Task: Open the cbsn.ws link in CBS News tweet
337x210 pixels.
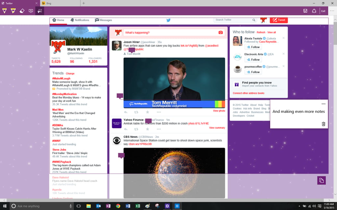Action: coord(140,144)
